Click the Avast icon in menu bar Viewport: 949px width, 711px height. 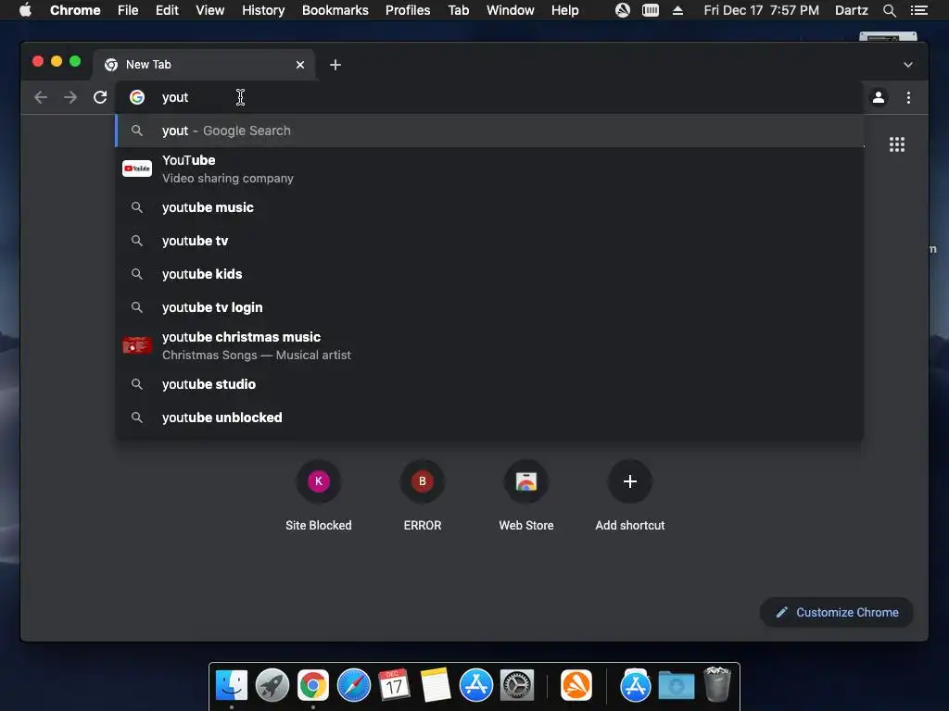point(623,10)
